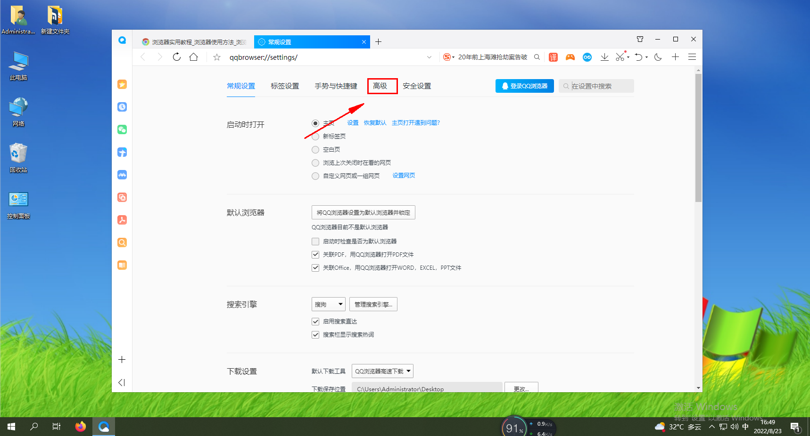Viewport: 810px width, 436px height.
Task: Click the 在设置中搜索 search field
Action: [x=596, y=86]
